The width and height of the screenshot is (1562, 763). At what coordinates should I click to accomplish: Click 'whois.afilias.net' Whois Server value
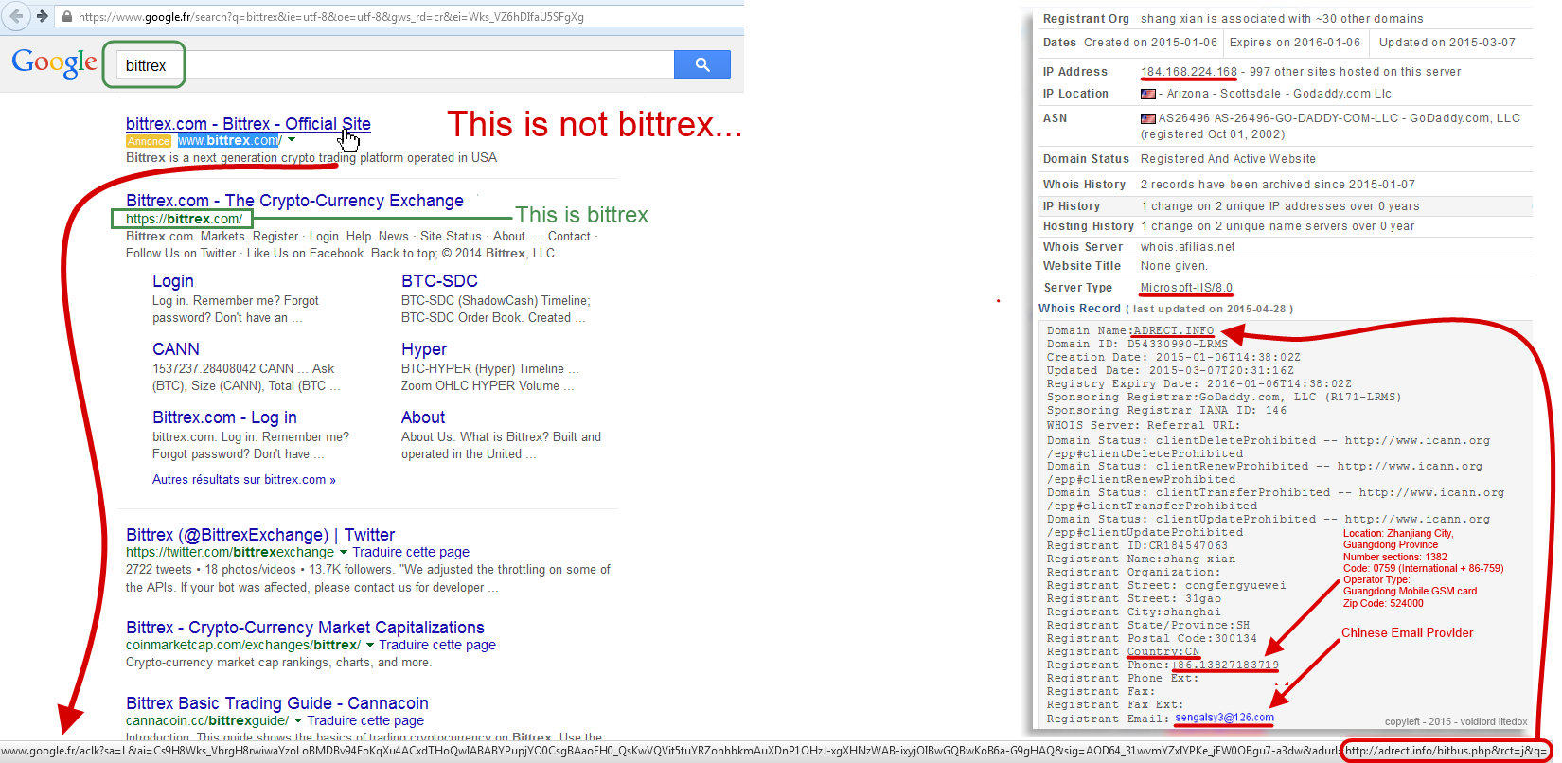pyautogui.click(x=1187, y=247)
